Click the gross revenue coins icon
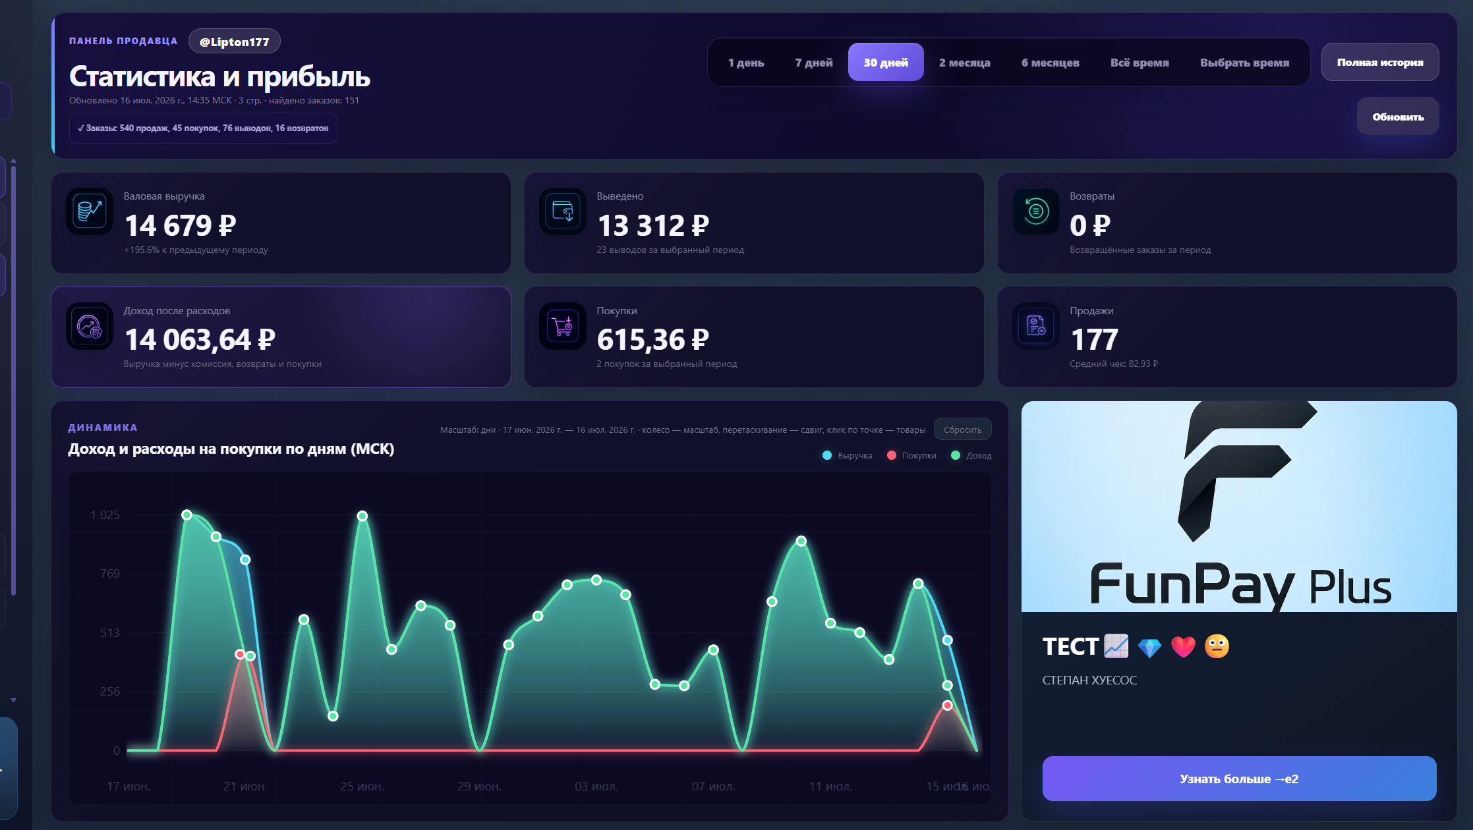 pos(90,211)
